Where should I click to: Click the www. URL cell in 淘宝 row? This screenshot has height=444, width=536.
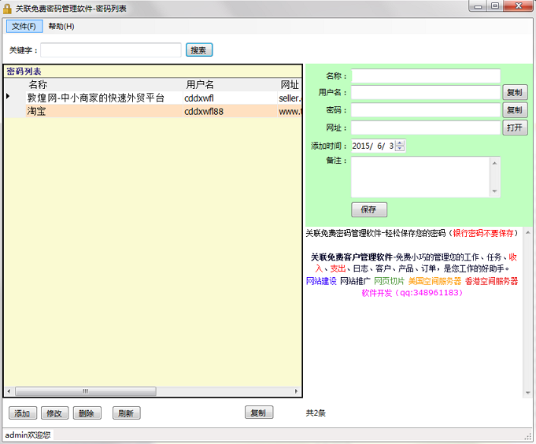click(290, 111)
